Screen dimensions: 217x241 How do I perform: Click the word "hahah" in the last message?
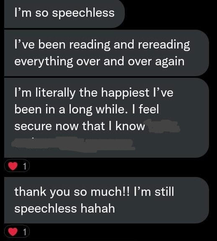click(x=98, y=208)
